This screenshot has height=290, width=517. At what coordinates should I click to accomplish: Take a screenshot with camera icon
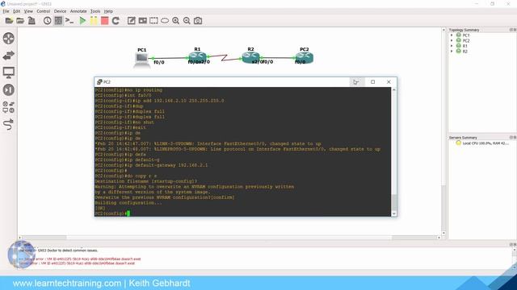pyautogui.click(x=198, y=21)
